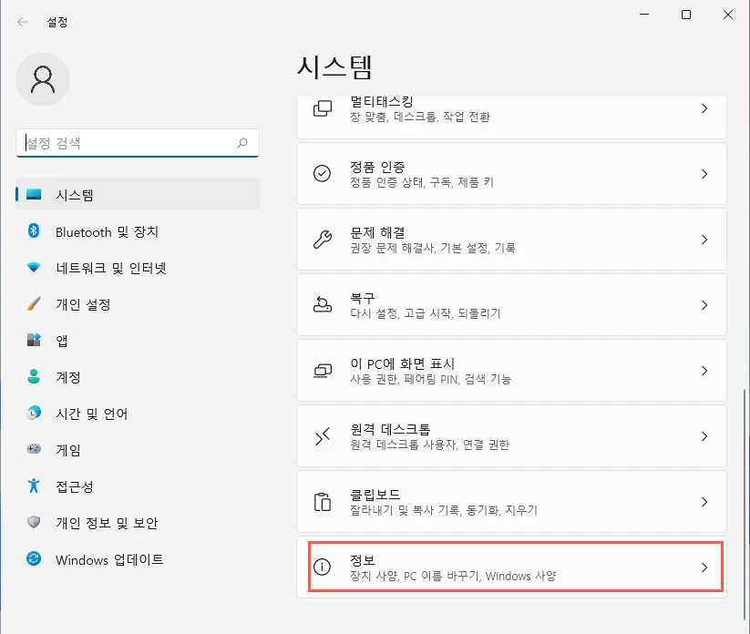Screen dimensions: 750x634
Task: Expand 원격 데스크톱 row chevron
Action: pyautogui.click(x=704, y=436)
